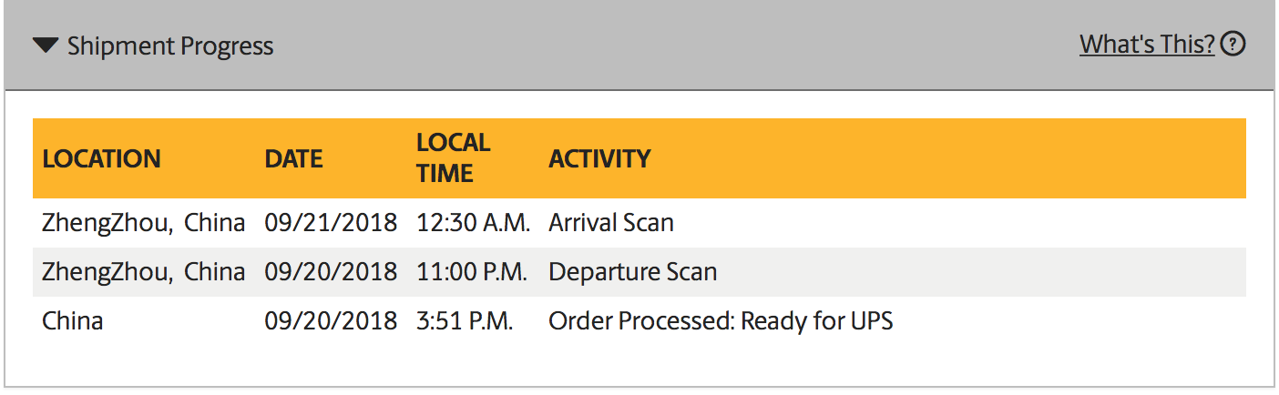Select ZhengZhou, China in the Arrival Scan row

pyautogui.click(x=143, y=223)
